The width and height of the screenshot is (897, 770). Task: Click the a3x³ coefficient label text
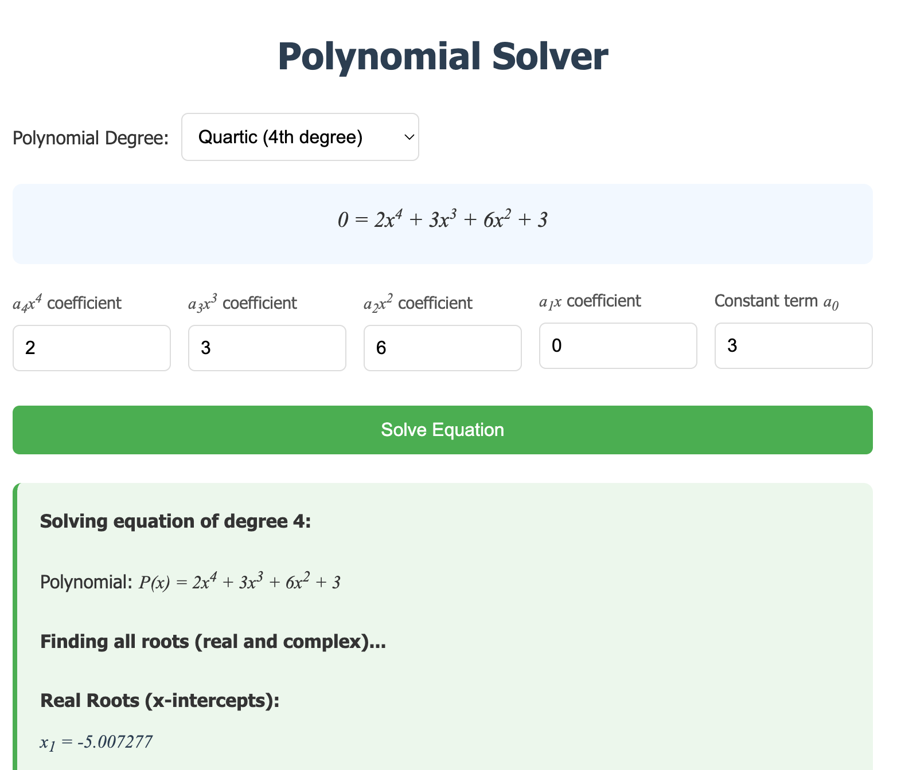pyautogui.click(x=243, y=302)
